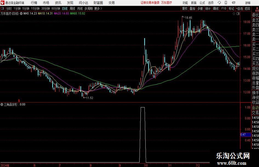Screen dimensions: 259x167
Task: Click the diamond icon at chart top right
Action: coord(234,14)
